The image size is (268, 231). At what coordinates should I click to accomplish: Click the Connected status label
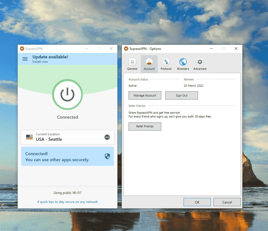(68, 117)
